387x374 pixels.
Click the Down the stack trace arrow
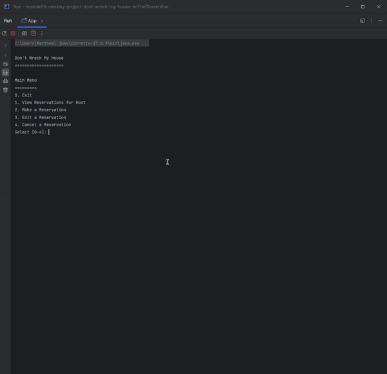6,55
